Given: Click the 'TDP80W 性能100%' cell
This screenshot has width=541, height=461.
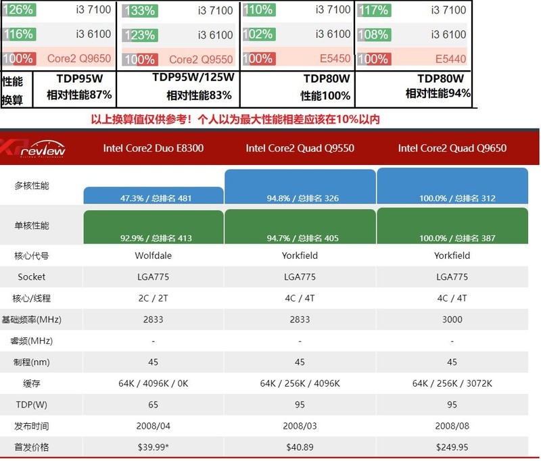Looking at the screenshot, I should 298,90.
